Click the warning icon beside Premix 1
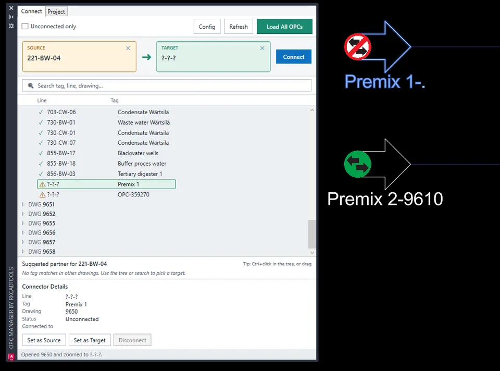Viewport: 500px width, 371px height. [42, 184]
